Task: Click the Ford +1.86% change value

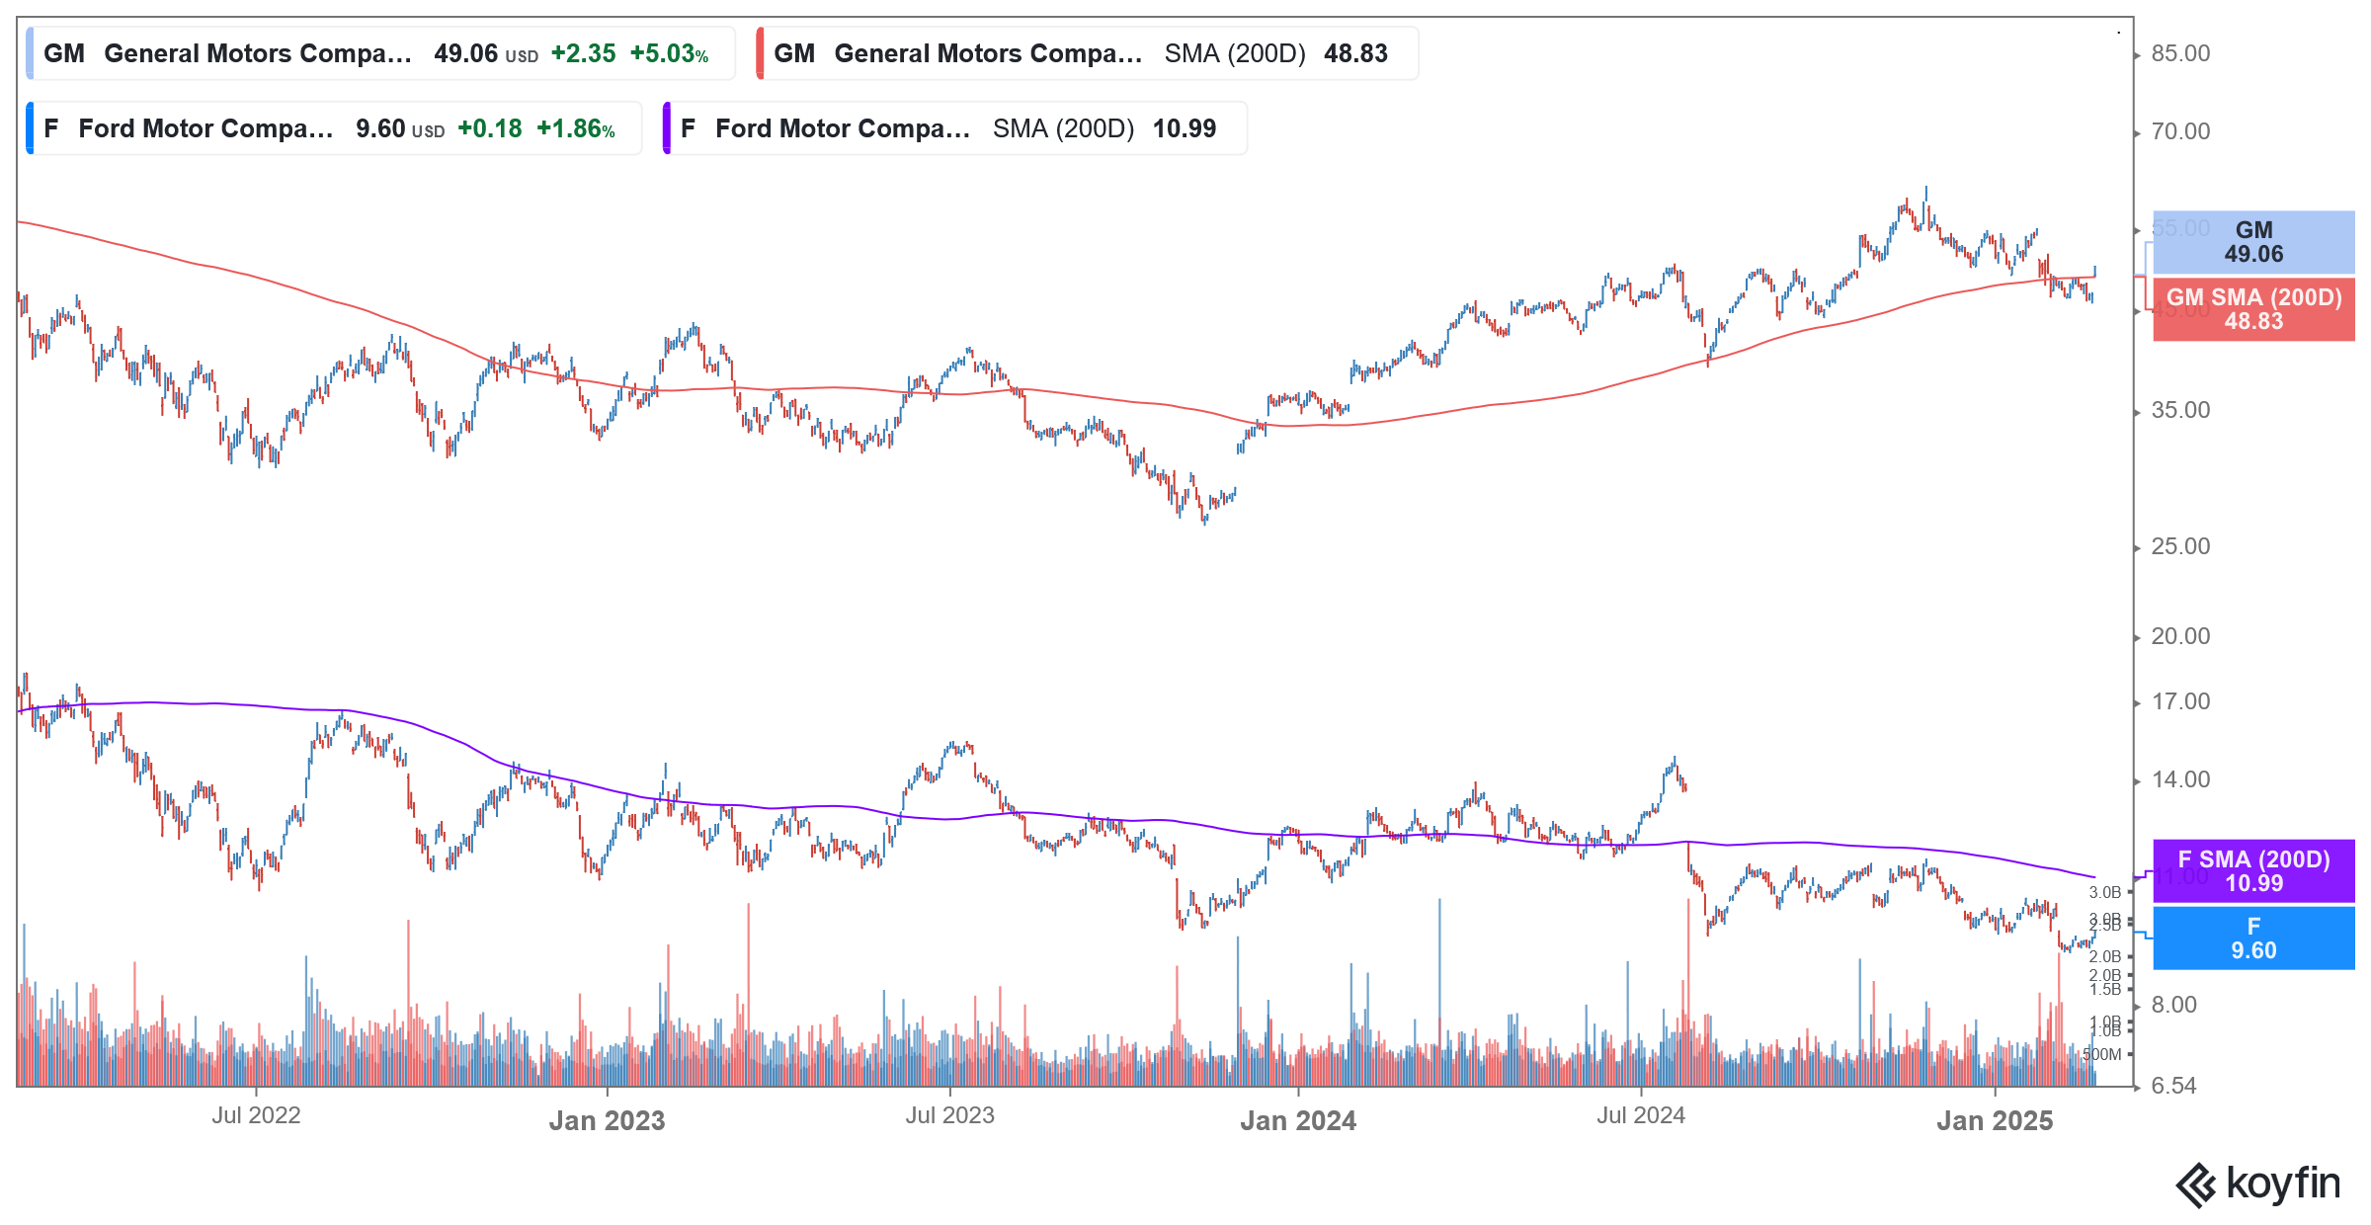Action: coord(576,128)
